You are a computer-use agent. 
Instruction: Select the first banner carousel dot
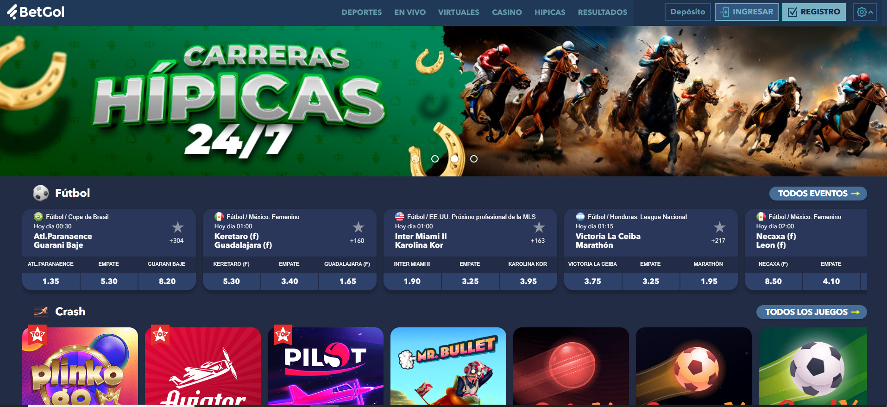(415, 159)
